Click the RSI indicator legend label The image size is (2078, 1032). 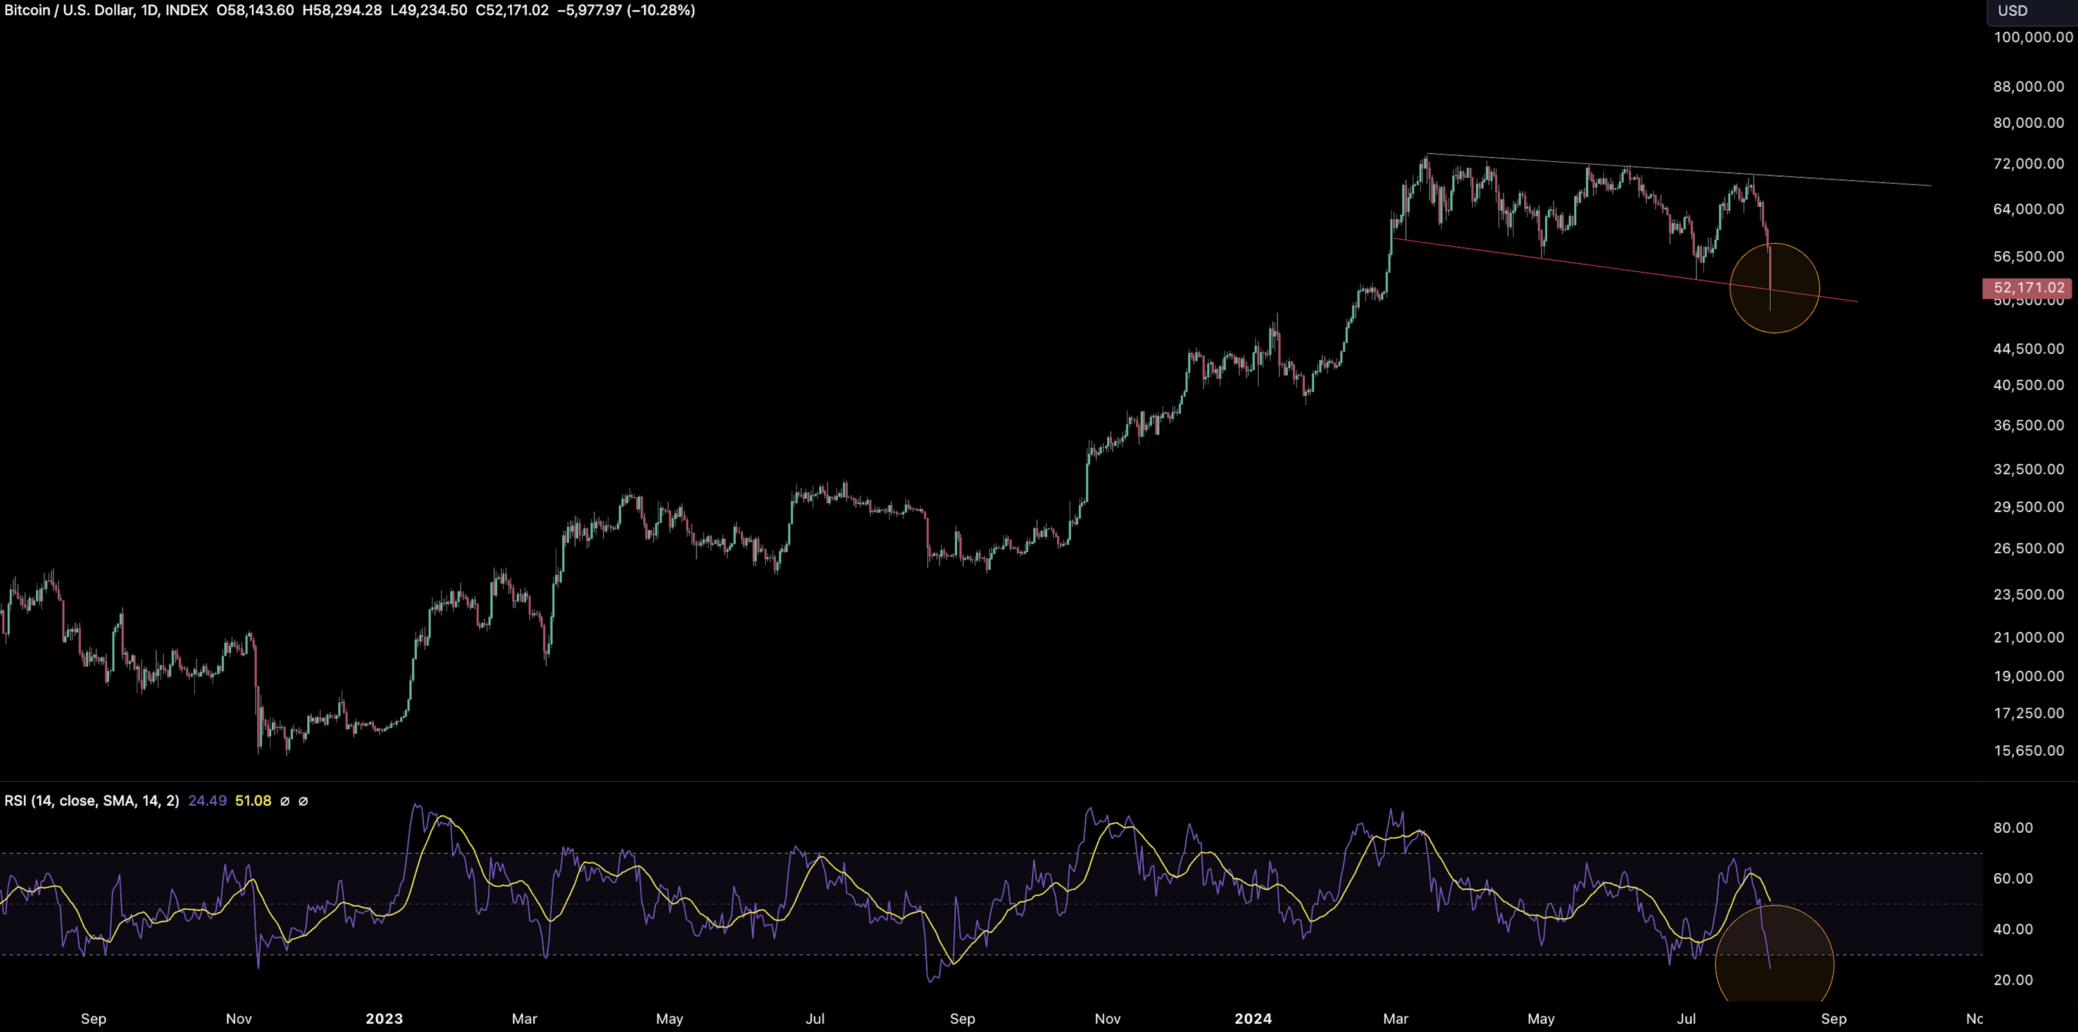click(x=91, y=801)
